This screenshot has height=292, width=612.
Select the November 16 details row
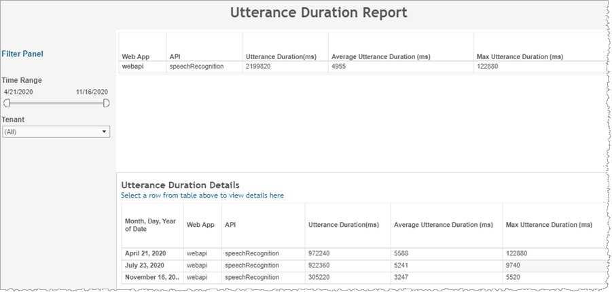pyautogui.click(x=151, y=277)
